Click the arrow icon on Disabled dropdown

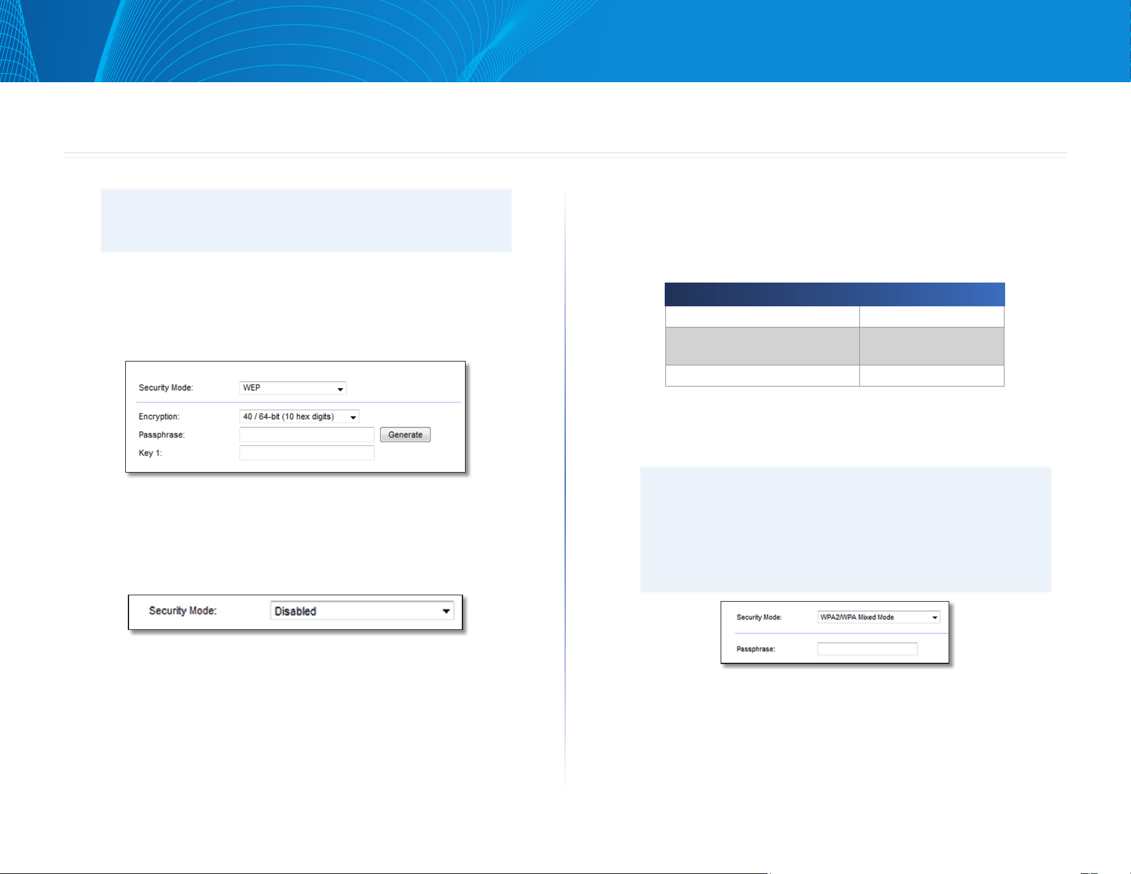click(446, 611)
